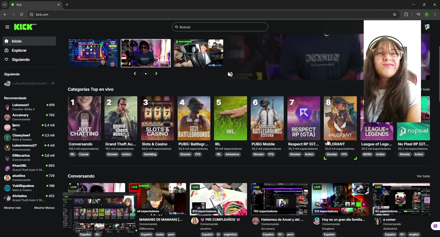Go back in browser

tap(5, 14)
